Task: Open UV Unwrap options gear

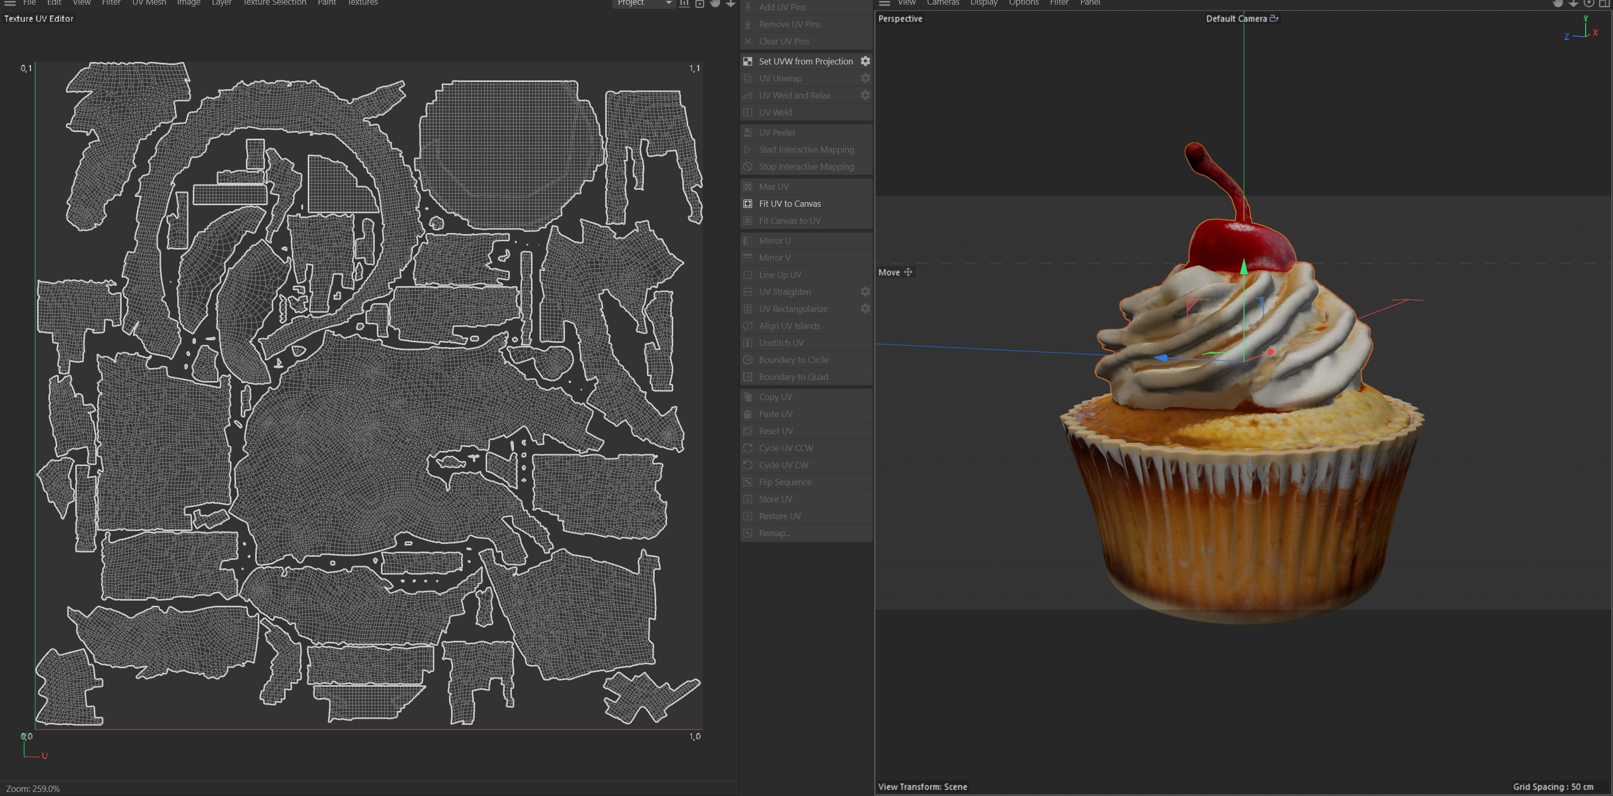Action: (x=864, y=78)
